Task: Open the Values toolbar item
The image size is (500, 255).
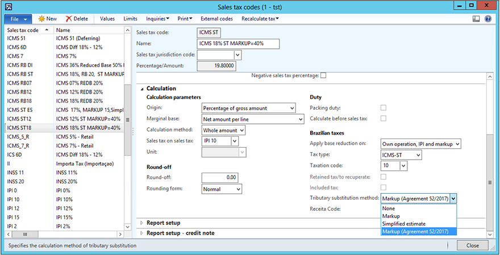Action: point(107,19)
